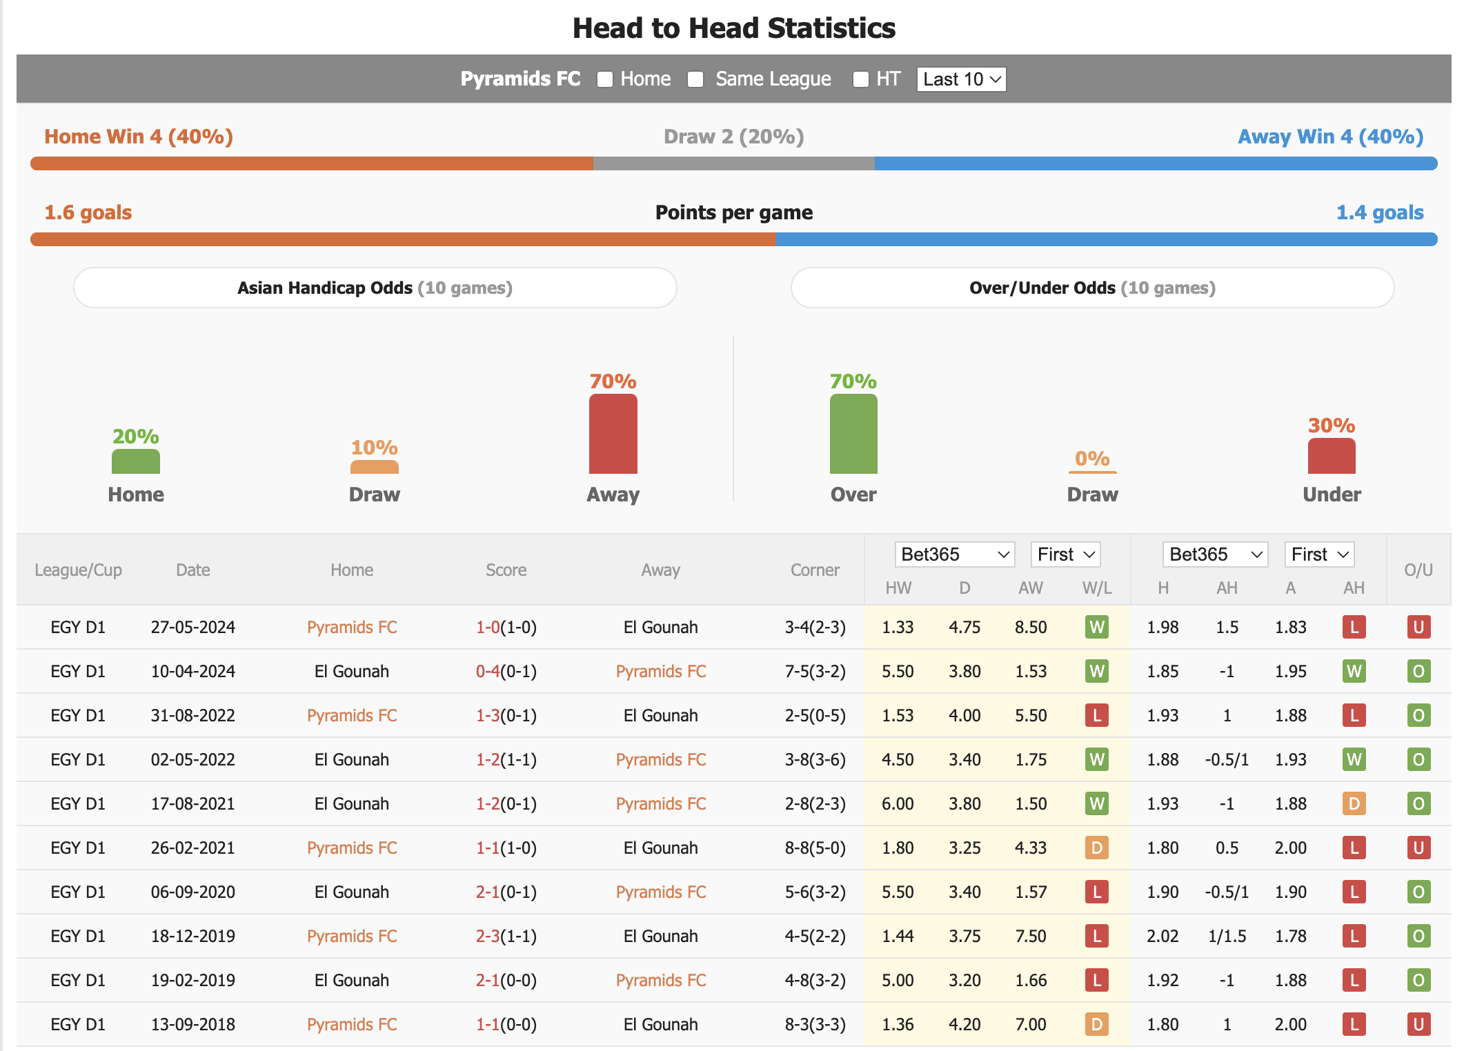1464x1051 pixels.
Task: Click the 8.50 away win odds
Action: coord(1031,627)
